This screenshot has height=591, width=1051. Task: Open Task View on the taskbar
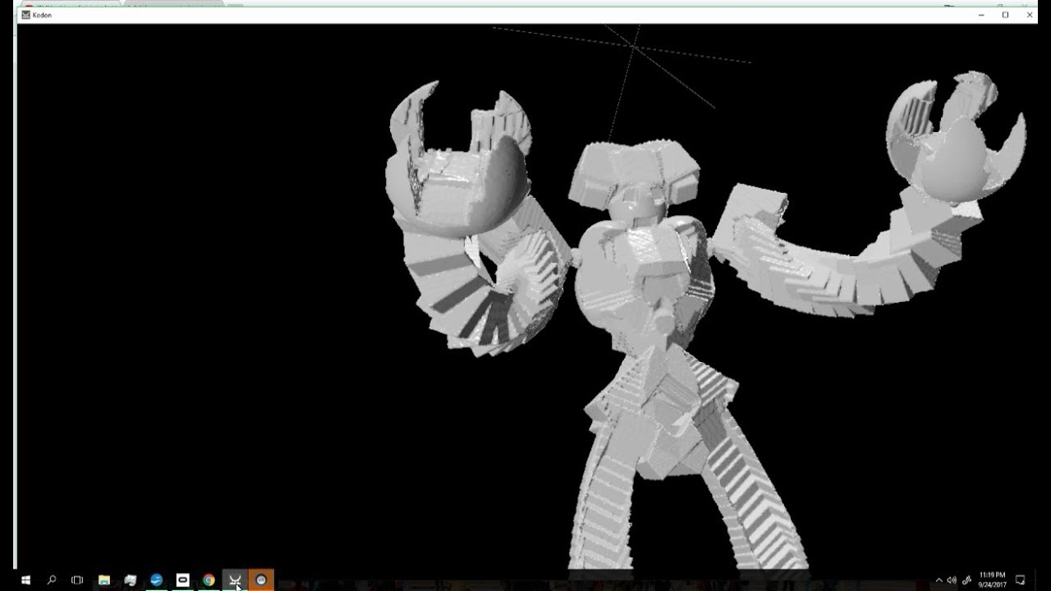[77, 580]
